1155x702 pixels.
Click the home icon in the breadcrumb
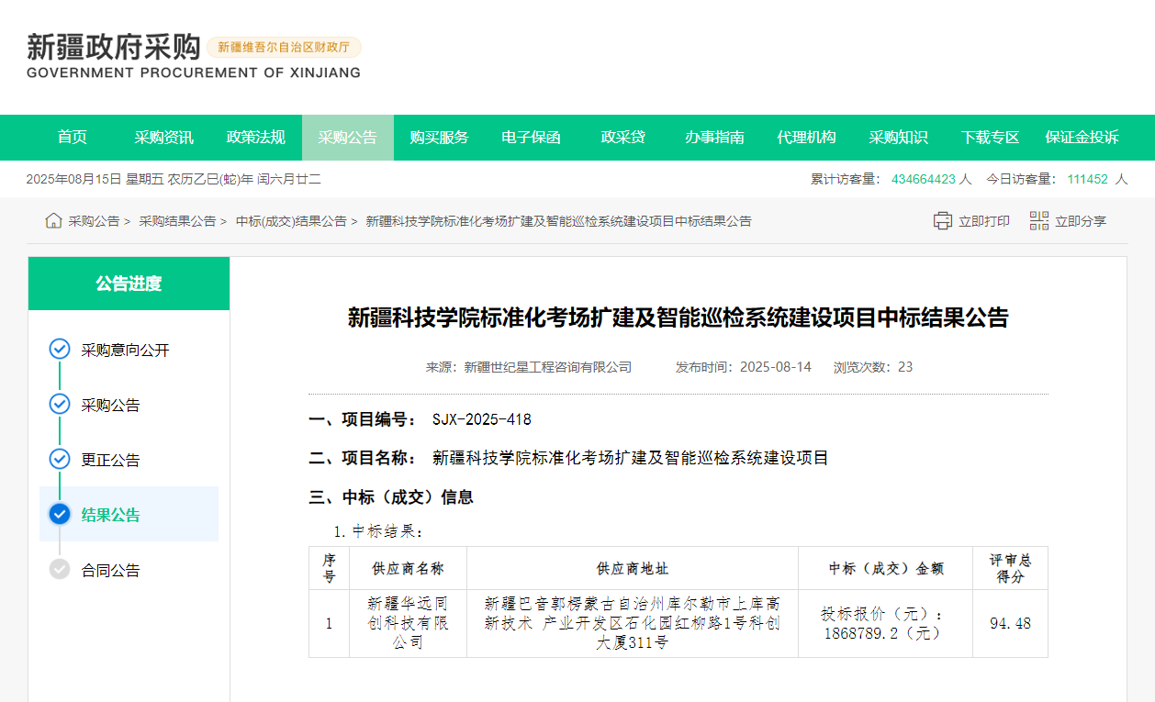[53, 221]
